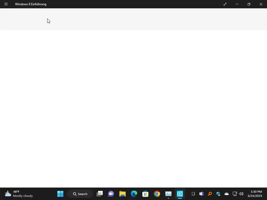Restore down the app window

tap(249, 4)
